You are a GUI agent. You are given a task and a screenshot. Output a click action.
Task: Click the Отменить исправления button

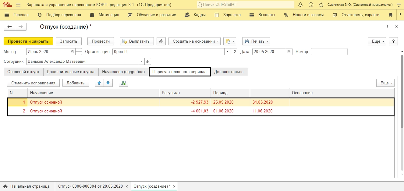(x=33, y=83)
